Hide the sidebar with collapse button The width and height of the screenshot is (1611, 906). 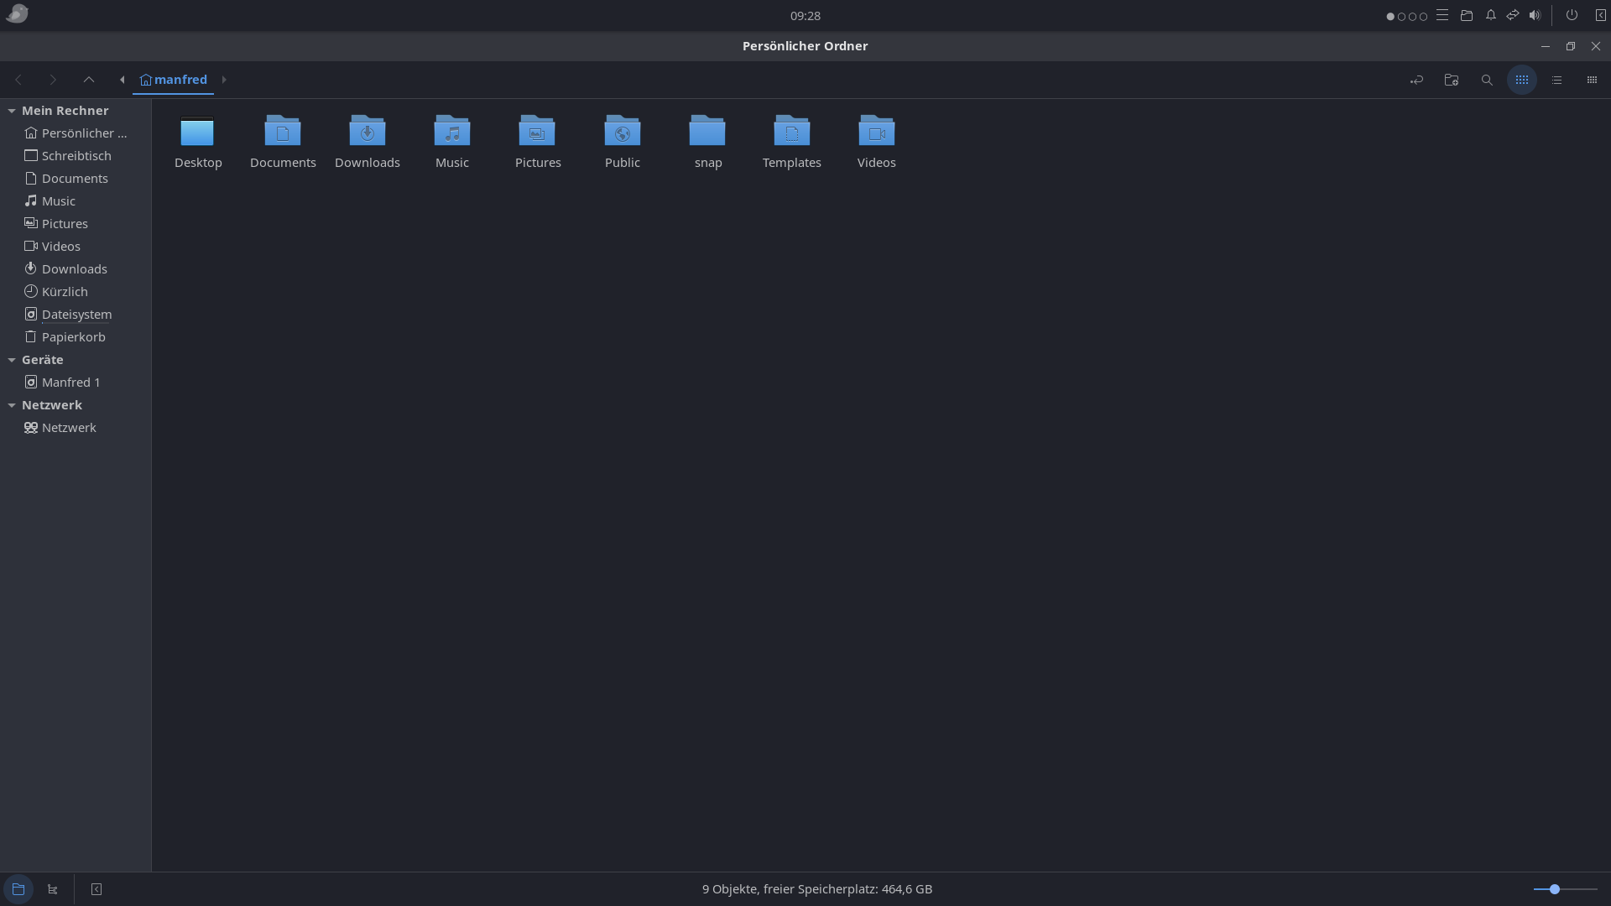coord(96,889)
